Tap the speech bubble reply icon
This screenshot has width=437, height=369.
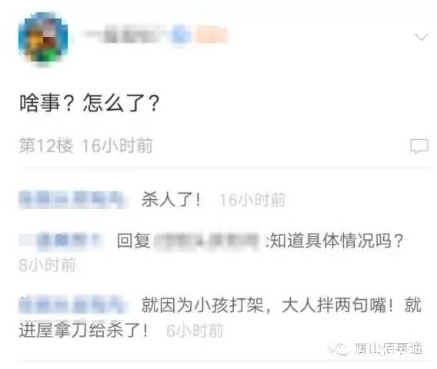click(x=419, y=145)
